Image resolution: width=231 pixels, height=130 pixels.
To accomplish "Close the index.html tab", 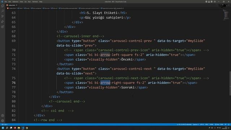I will click(17, 5).
